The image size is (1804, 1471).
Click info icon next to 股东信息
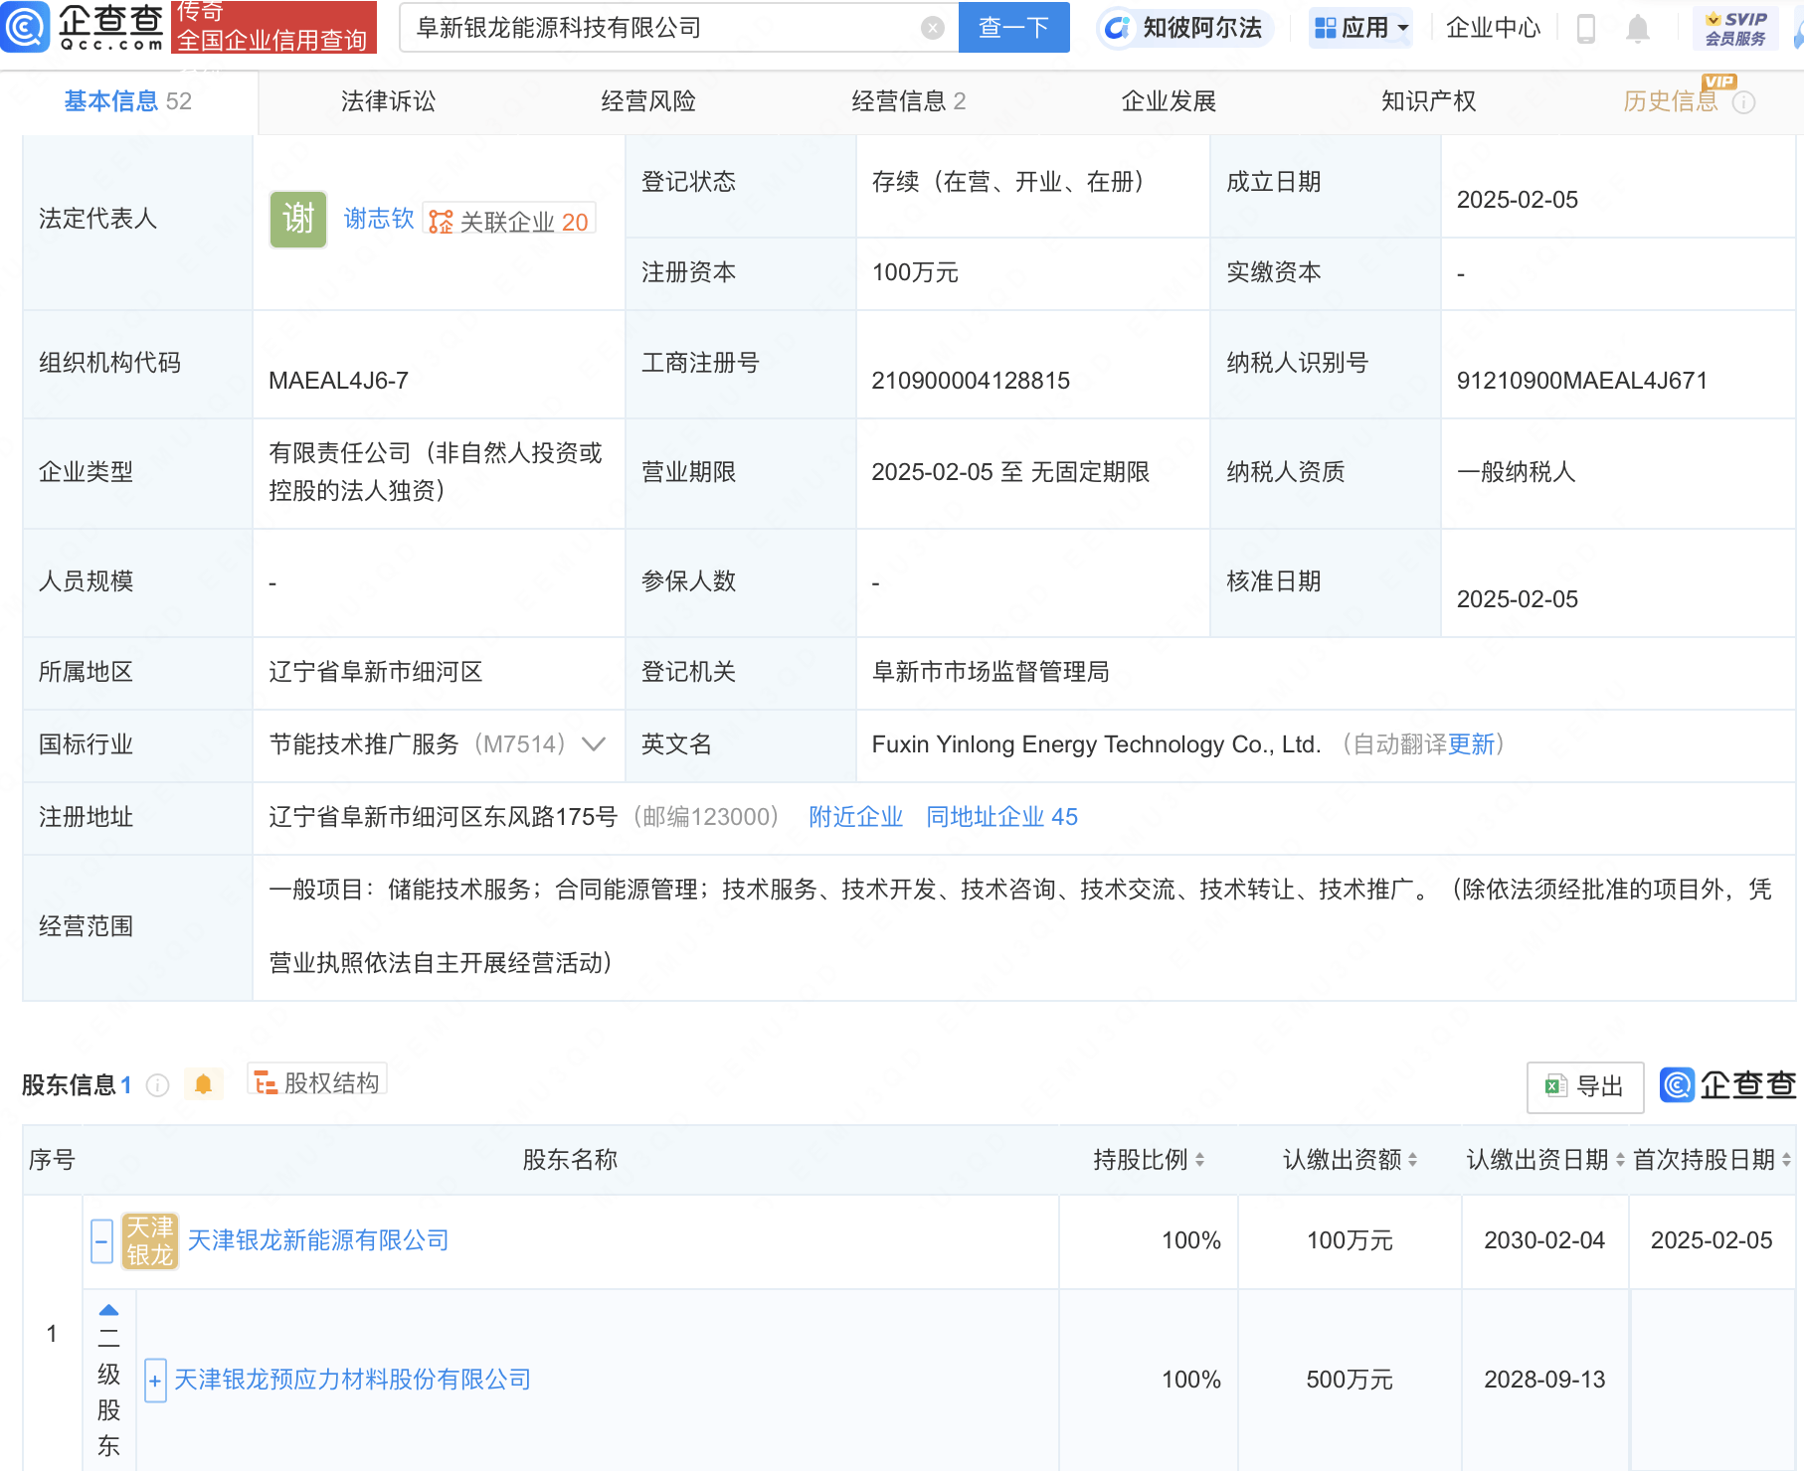158,1085
